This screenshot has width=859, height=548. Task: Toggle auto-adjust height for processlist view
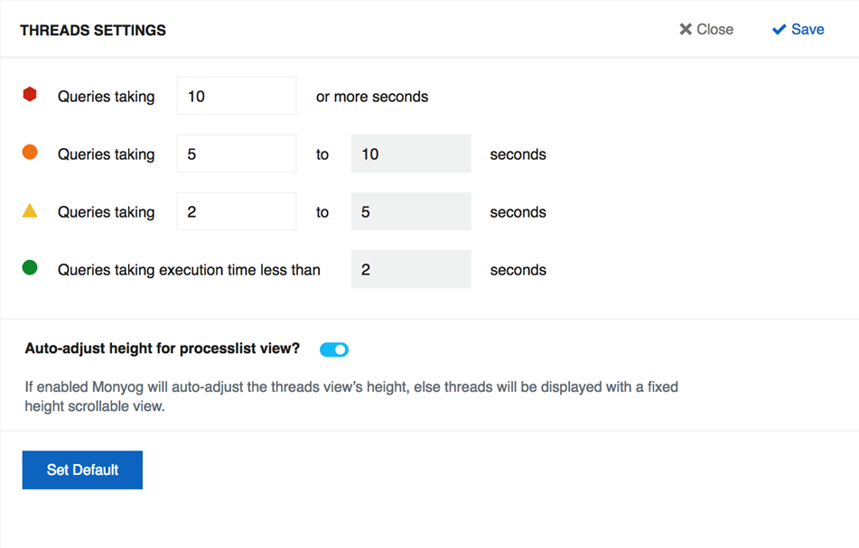pos(334,349)
